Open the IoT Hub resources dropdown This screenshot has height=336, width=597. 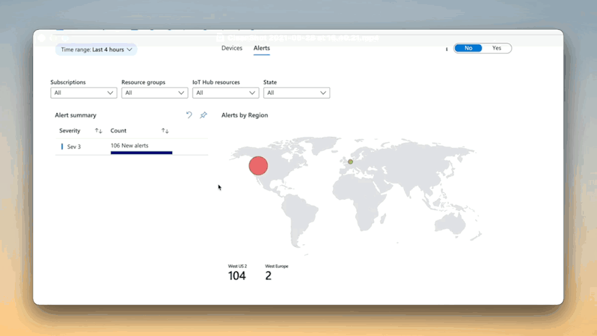point(225,93)
